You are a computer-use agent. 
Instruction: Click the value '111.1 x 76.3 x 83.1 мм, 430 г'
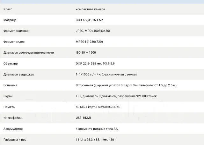[x=96, y=140]
